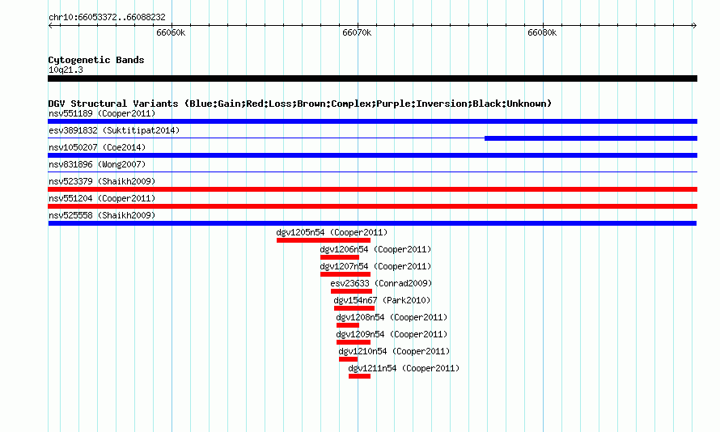Click the nsv551189 (Cooper2011) label

tap(102, 113)
